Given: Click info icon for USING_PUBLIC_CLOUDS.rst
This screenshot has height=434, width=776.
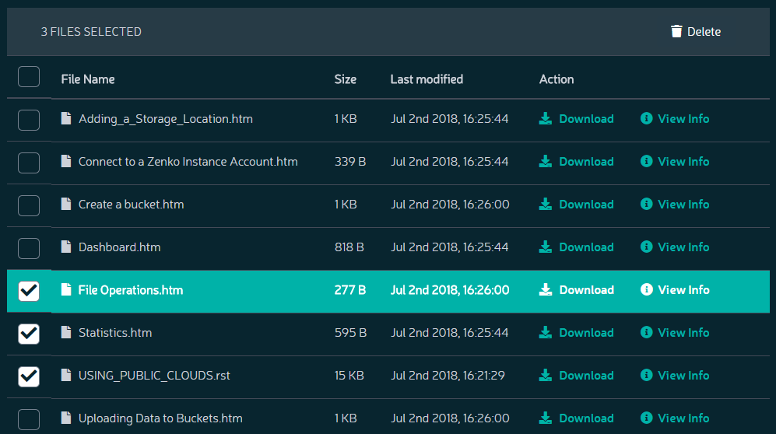Looking at the screenshot, I should (x=646, y=375).
